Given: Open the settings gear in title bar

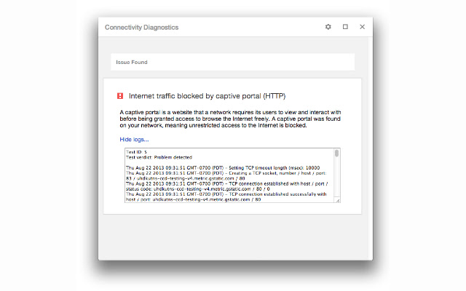Looking at the screenshot, I should pos(328,27).
